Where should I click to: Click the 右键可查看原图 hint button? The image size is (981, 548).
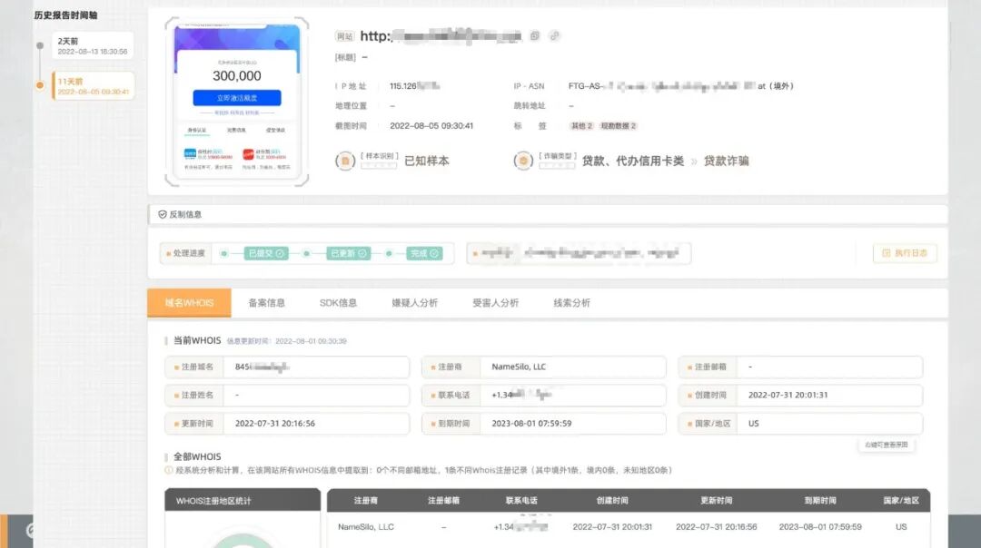(x=886, y=445)
